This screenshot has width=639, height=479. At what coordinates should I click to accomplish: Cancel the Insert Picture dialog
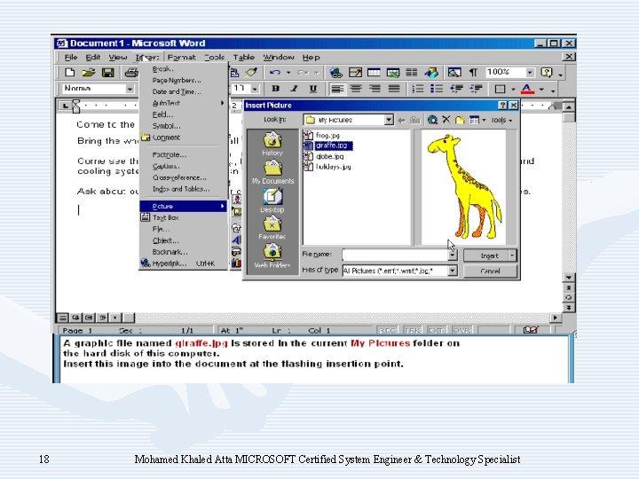tap(490, 271)
